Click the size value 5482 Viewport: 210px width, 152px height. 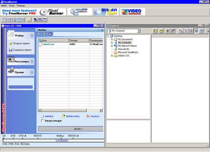[x=72, y=44]
